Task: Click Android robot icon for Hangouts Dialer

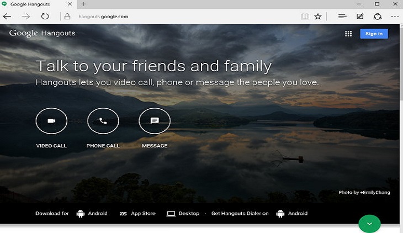Action: pos(280,214)
